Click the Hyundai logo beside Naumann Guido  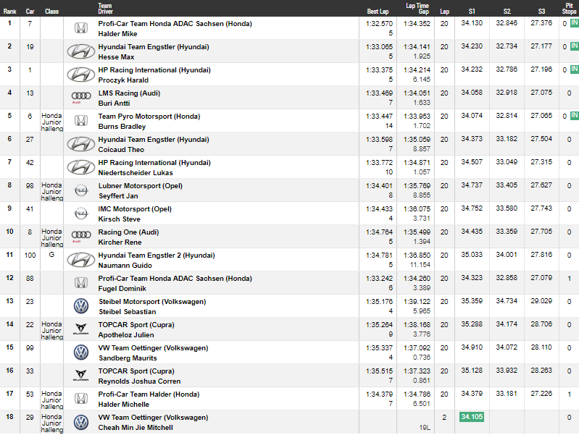point(81,260)
